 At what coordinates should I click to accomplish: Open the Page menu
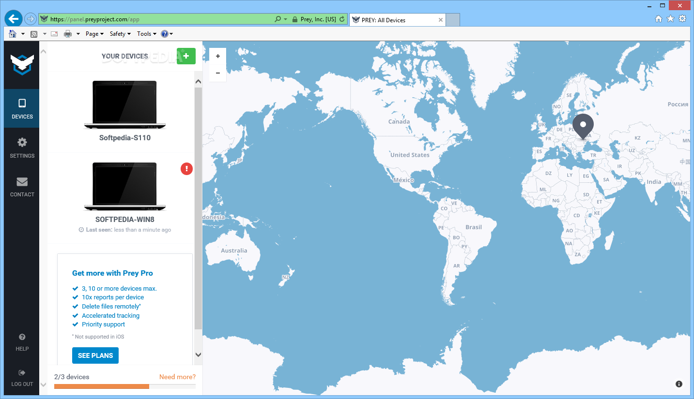click(x=94, y=34)
